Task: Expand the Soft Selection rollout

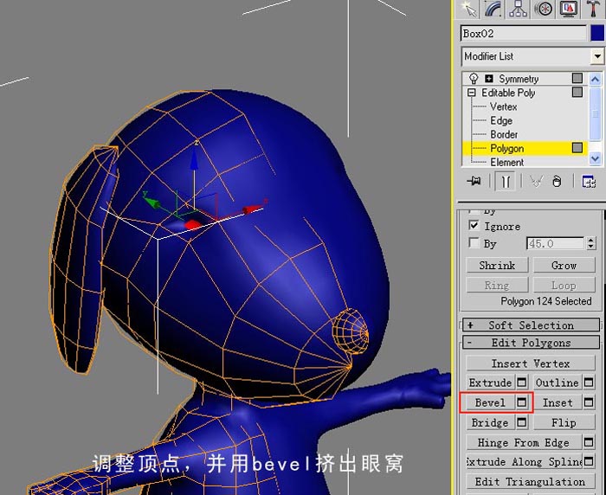Action: click(x=531, y=325)
